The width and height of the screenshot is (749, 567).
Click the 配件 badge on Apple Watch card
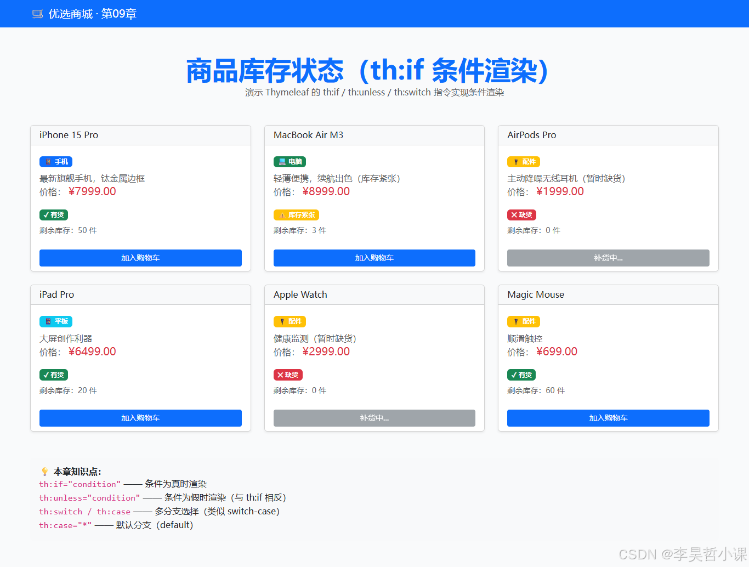[290, 321]
